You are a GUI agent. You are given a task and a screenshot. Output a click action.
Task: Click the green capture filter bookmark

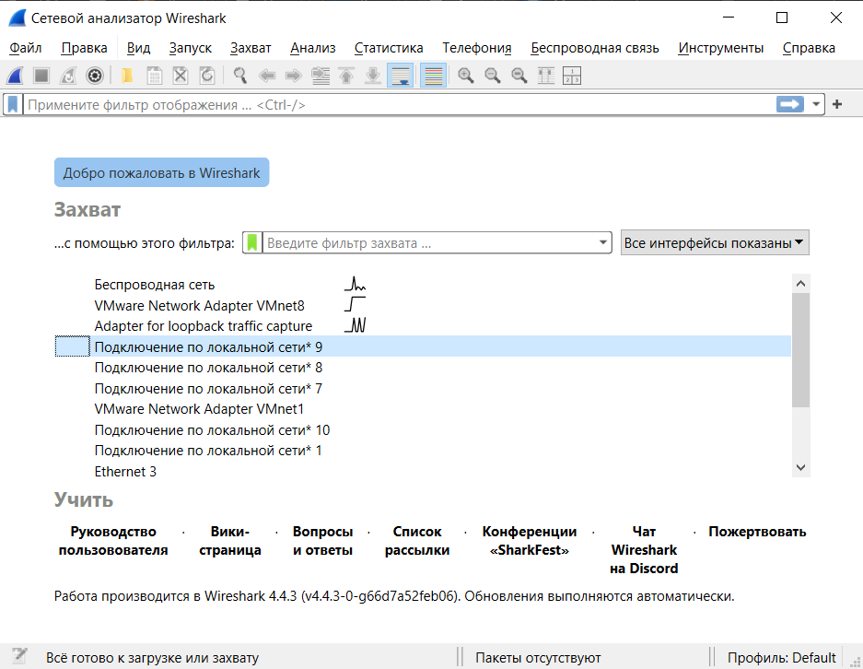click(252, 243)
